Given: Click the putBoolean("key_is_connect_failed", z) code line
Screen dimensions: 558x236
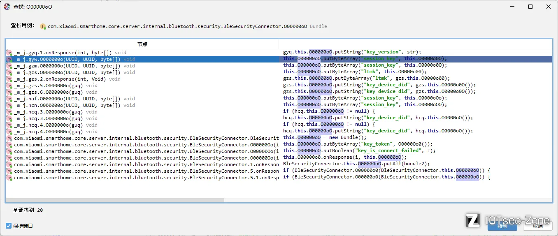Looking at the screenshot, I should [359, 150].
